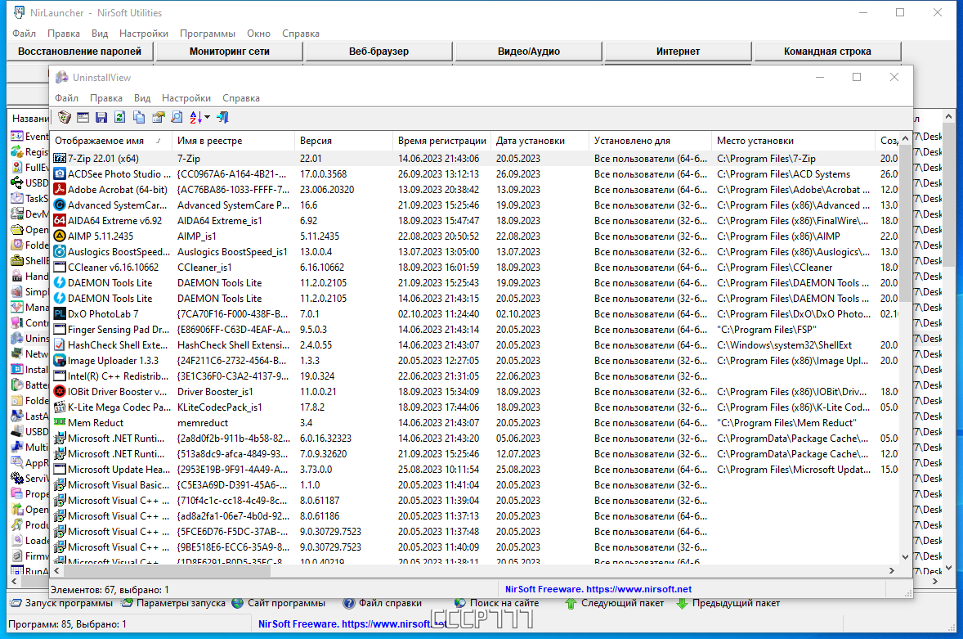Sort by the Место установки column header
The height and width of the screenshot is (639, 963).
(x=793, y=141)
